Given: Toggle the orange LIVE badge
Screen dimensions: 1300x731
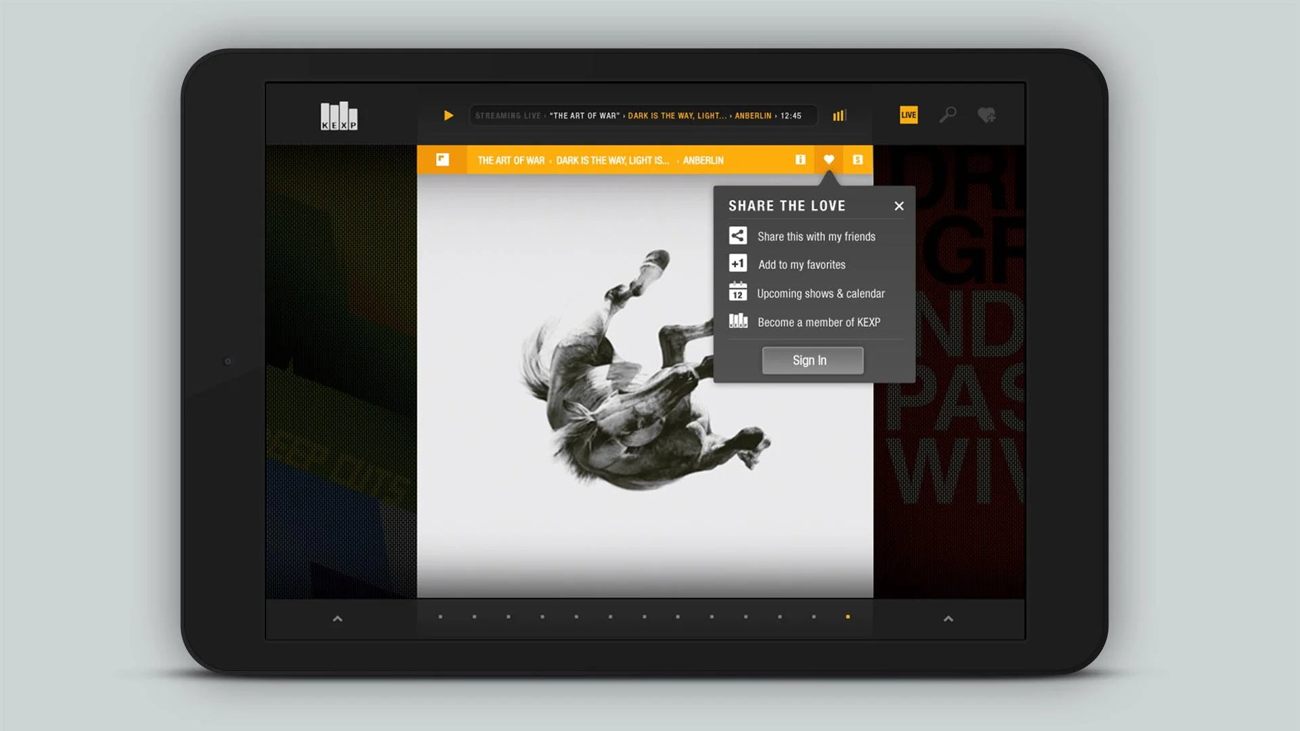Looking at the screenshot, I should (x=909, y=115).
